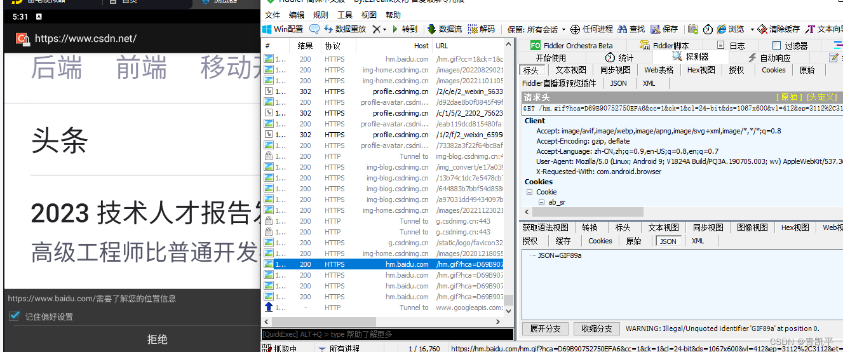The width and height of the screenshot is (843, 352).
Task: Click the JSON=GIF89a node in the response tree
Action: 560,255
